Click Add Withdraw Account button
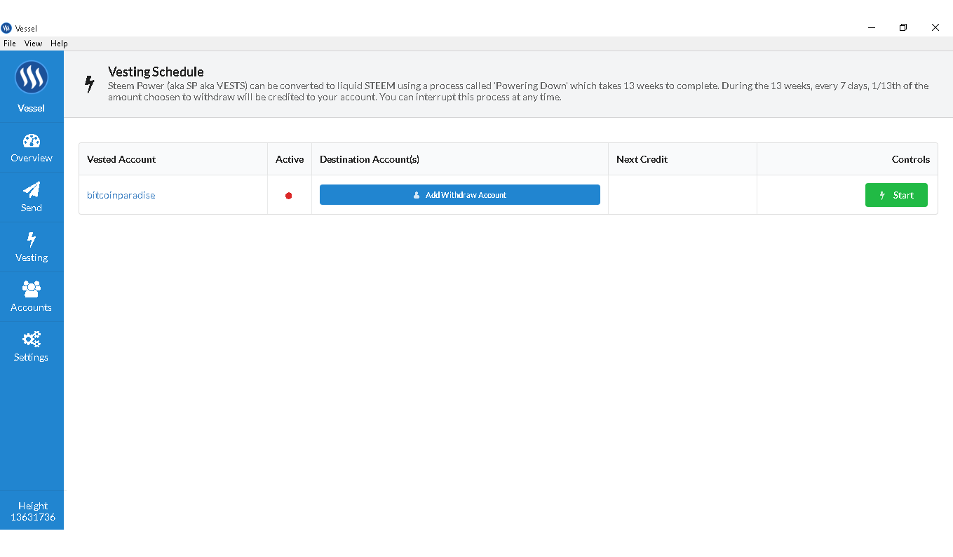The width and height of the screenshot is (953, 557). coord(460,195)
